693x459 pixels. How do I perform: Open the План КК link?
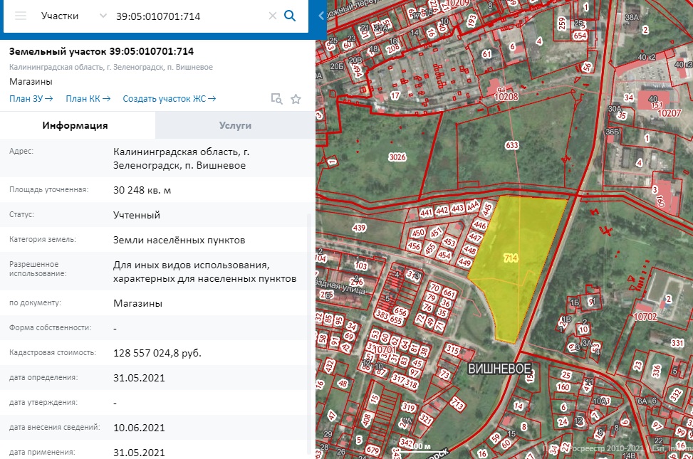[x=88, y=99]
